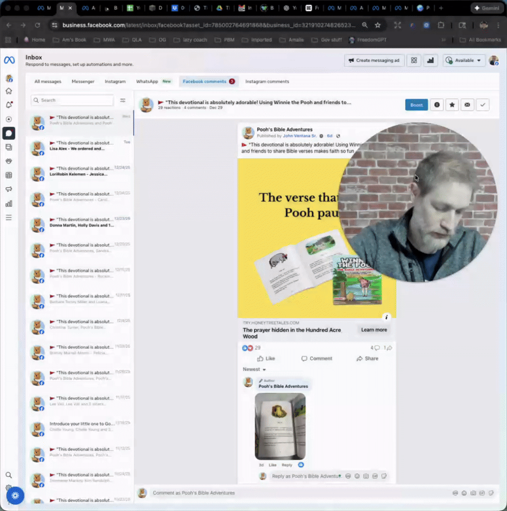The image size is (507, 511).
Task: Open the Lisa Alex conversation
Action: click(x=80, y=148)
